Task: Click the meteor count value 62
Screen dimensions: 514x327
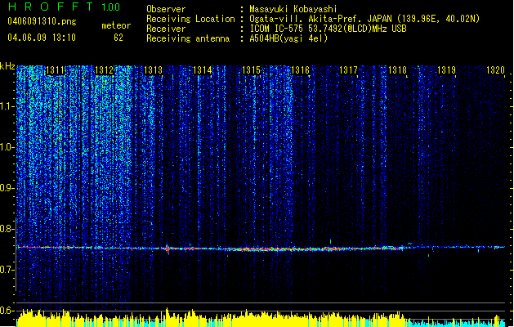Action: tap(118, 38)
